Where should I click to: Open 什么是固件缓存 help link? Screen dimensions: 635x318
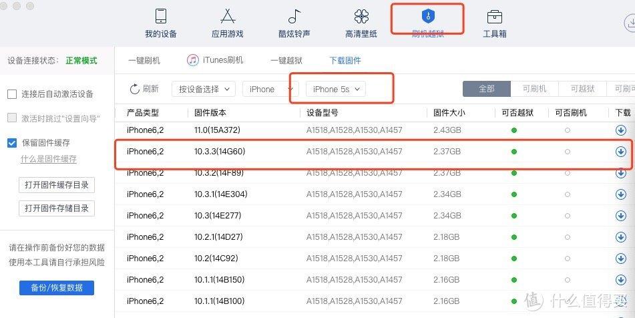tap(49, 159)
